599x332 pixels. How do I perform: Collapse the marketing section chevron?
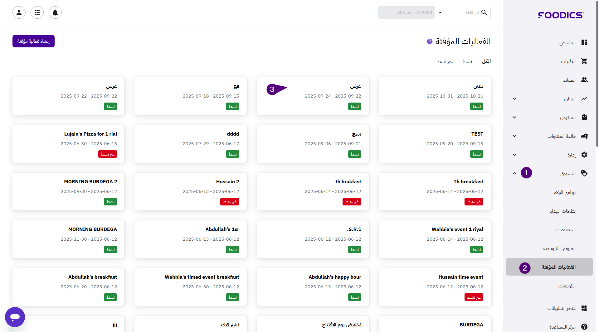click(x=514, y=174)
